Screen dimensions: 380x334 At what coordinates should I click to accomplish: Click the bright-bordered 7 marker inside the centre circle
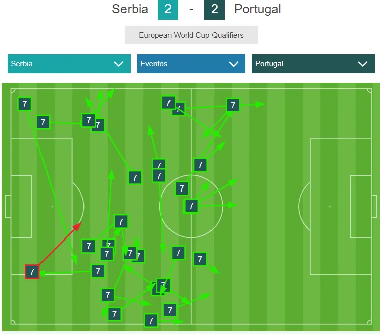coord(191,206)
